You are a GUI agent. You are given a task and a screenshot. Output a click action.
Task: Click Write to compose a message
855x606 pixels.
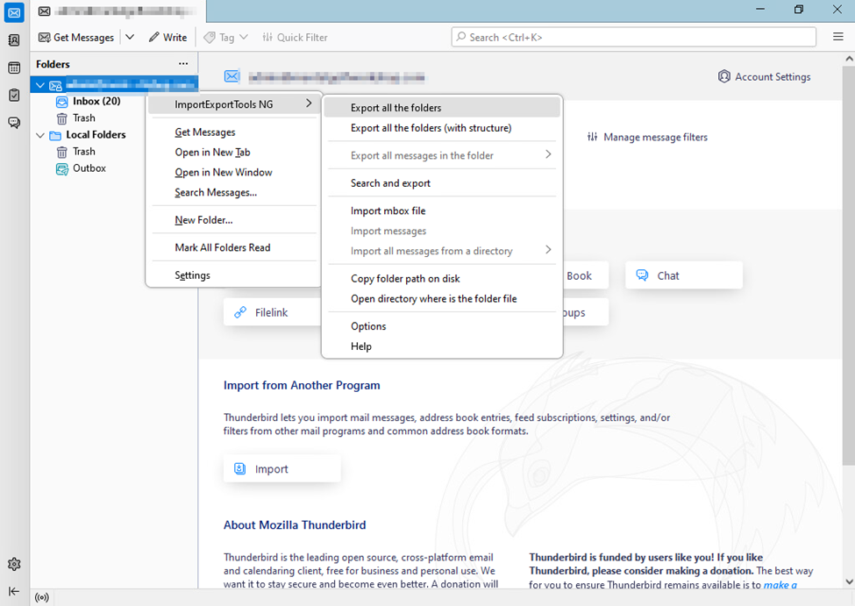pyautogui.click(x=168, y=37)
